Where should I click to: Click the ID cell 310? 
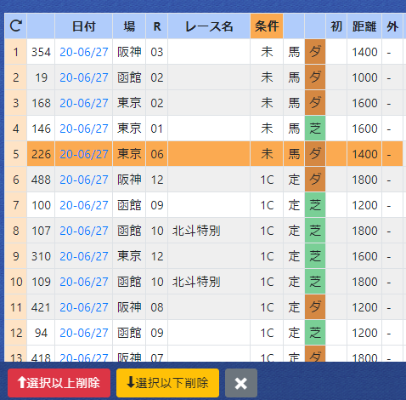coord(41,256)
